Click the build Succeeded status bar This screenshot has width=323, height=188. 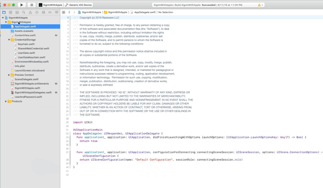[x=208, y=5]
